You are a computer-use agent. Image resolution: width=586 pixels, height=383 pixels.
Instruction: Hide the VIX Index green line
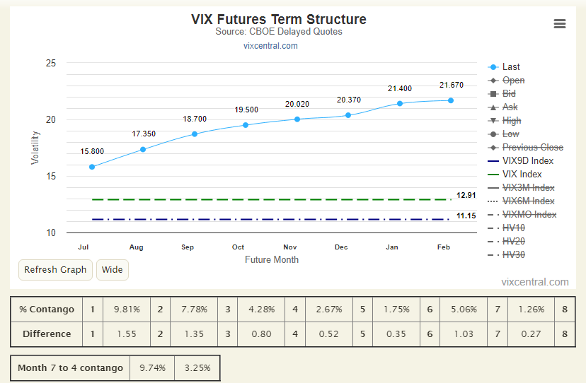(x=515, y=175)
